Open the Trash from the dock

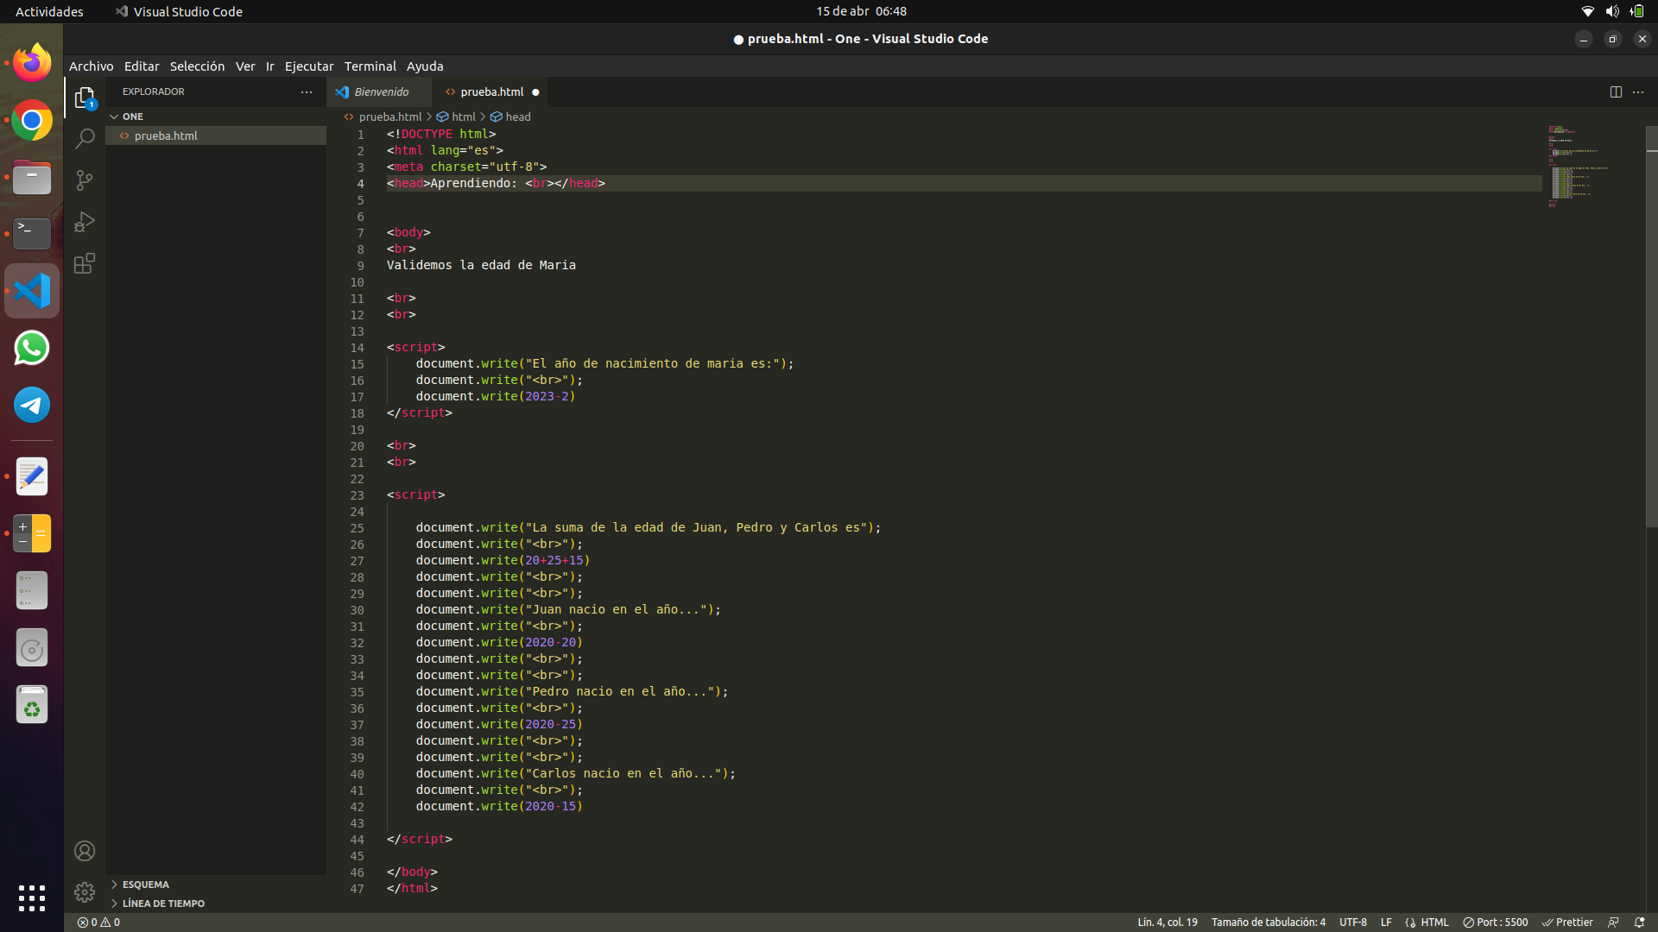32,705
